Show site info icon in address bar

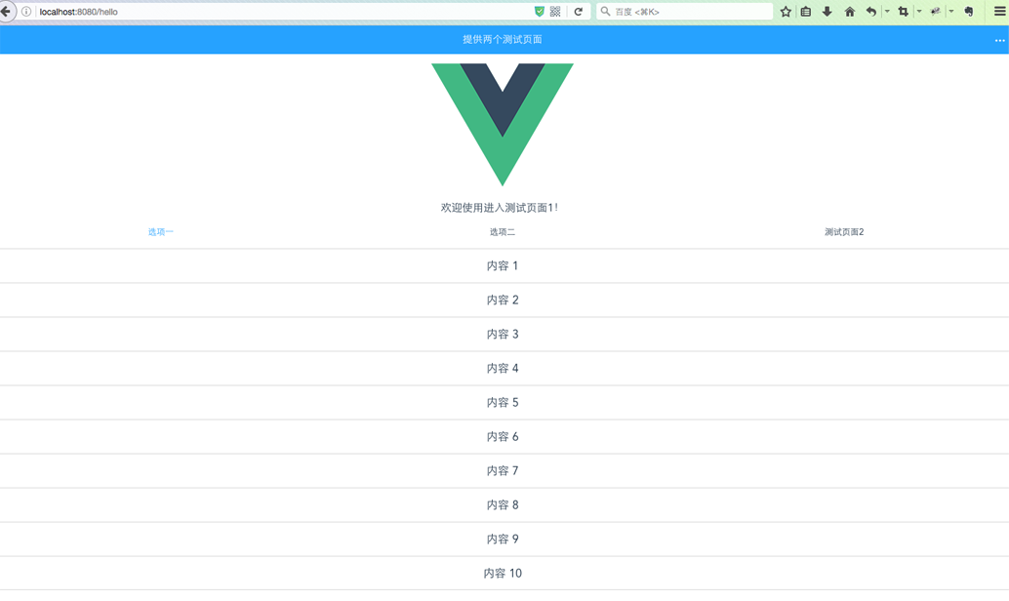pyautogui.click(x=26, y=12)
